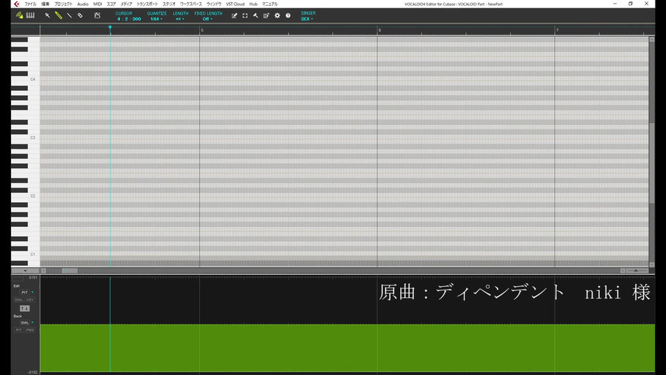
Task: Expand the arrow below piano keyboard
Action: (25, 270)
